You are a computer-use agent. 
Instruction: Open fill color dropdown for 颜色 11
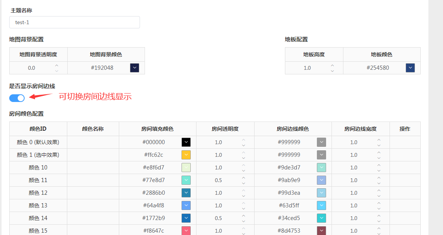(x=186, y=180)
